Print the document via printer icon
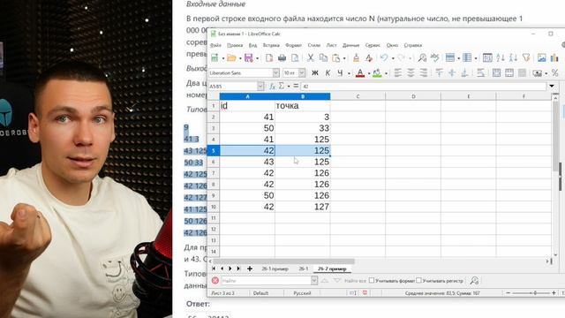 [282, 57]
